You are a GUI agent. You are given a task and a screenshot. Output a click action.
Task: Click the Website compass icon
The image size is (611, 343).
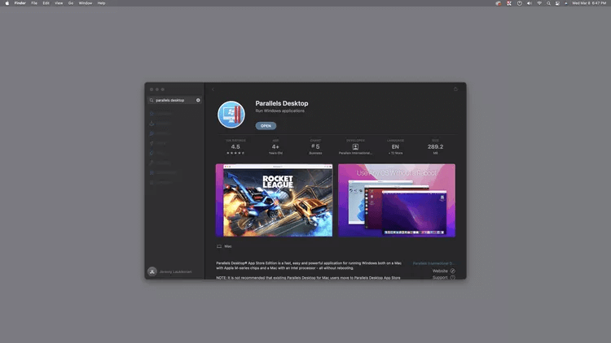[x=452, y=271]
